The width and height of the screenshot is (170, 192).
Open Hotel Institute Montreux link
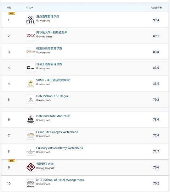click(53, 116)
